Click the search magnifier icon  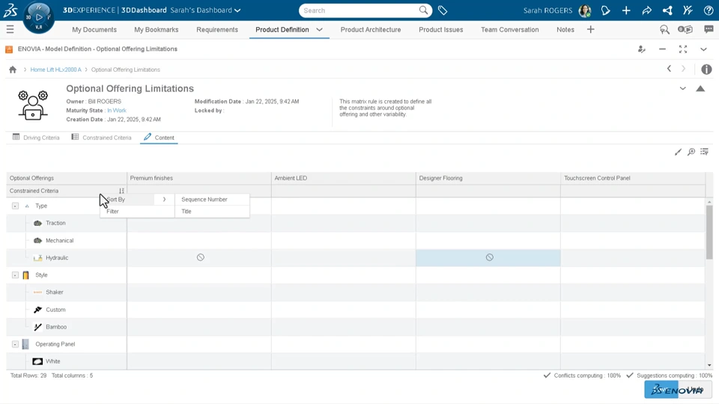(423, 10)
